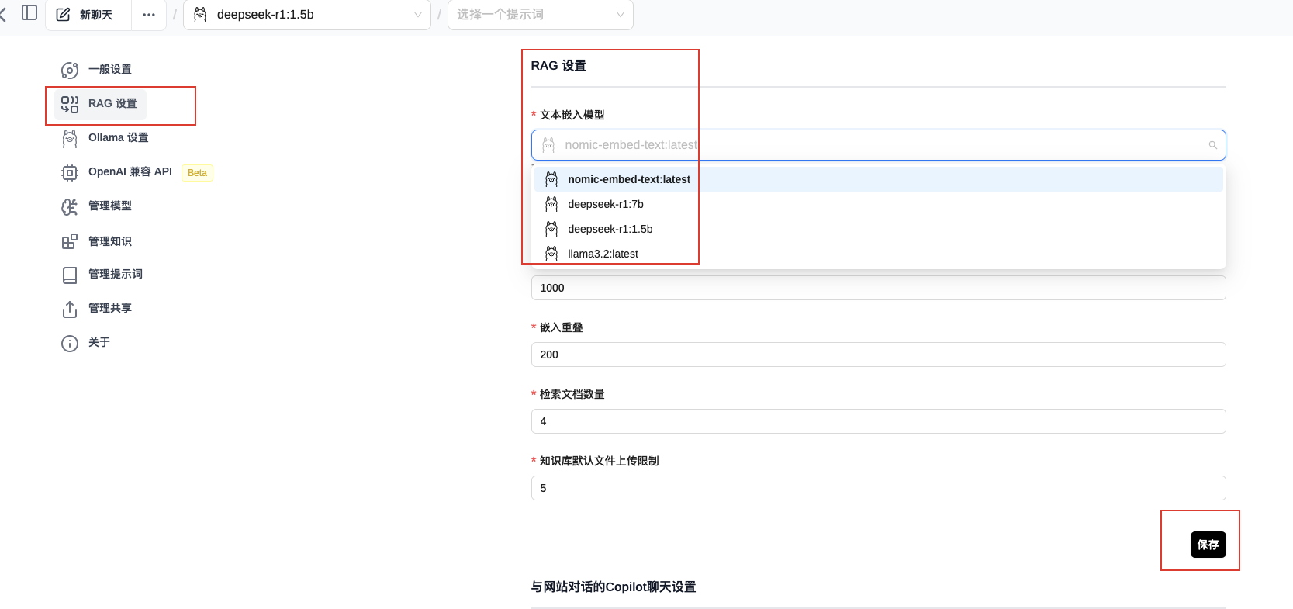Open the deepseek-r1:1.5b model selector dropdown
Image resolution: width=1293 pixels, height=609 pixels.
(x=307, y=15)
